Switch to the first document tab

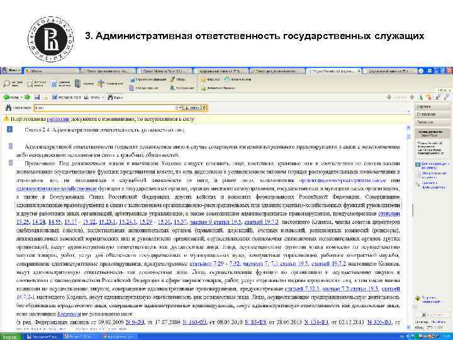52,71
